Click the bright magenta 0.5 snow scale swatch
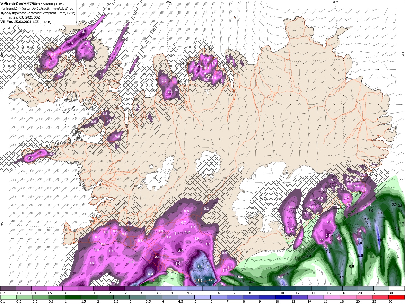 [x=55, y=288]
